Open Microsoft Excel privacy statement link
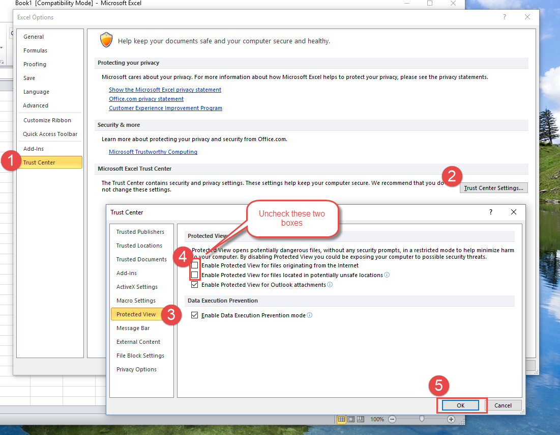This screenshot has height=435, width=560. pyautogui.click(x=165, y=90)
